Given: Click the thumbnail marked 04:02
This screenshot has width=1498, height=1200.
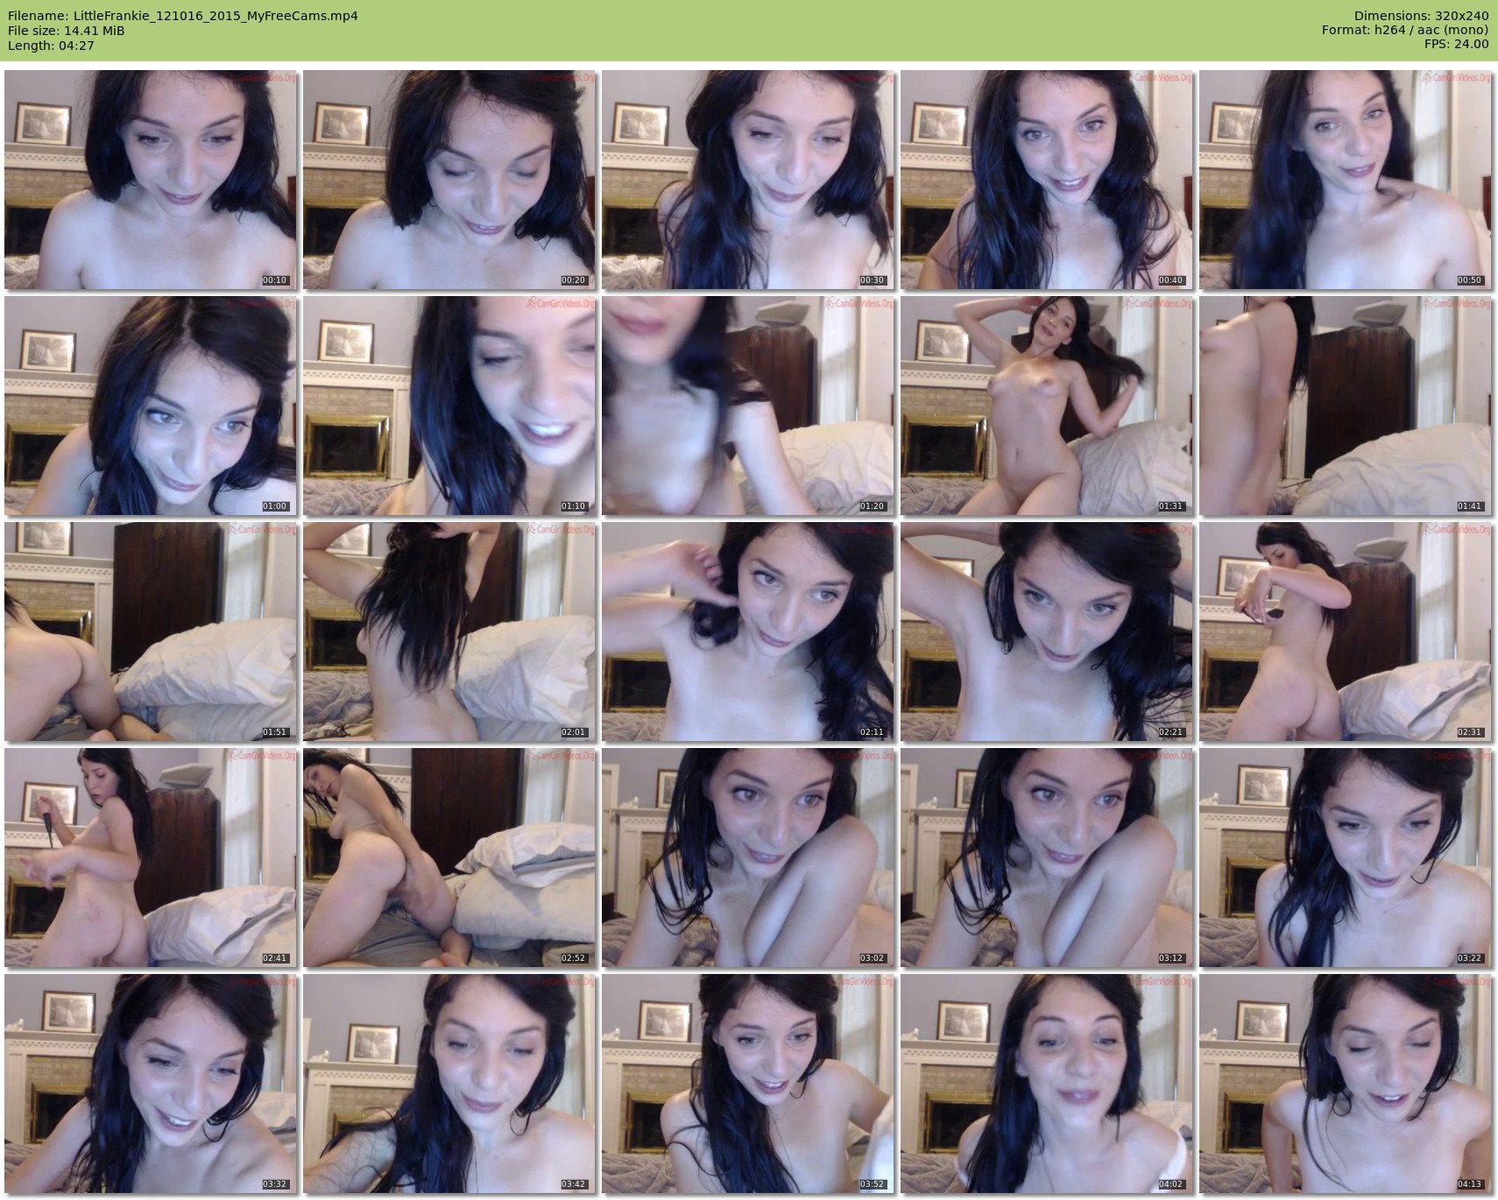Looking at the screenshot, I should pyautogui.click(x=1046, y=1084).
